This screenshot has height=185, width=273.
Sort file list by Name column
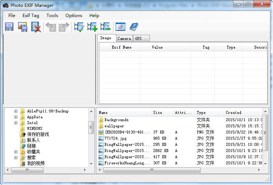124,112
